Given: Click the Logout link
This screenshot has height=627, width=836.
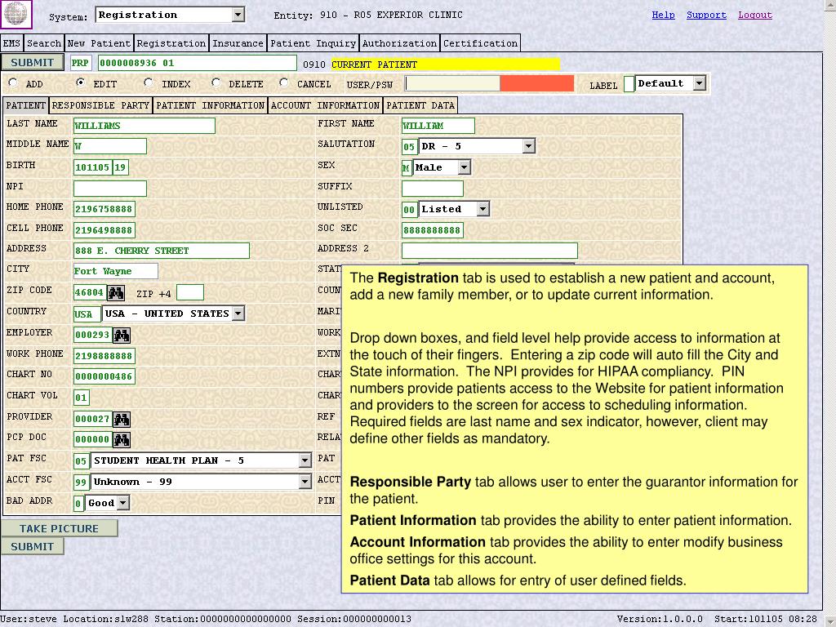Looking at the screenshot, I should (755, 15).
